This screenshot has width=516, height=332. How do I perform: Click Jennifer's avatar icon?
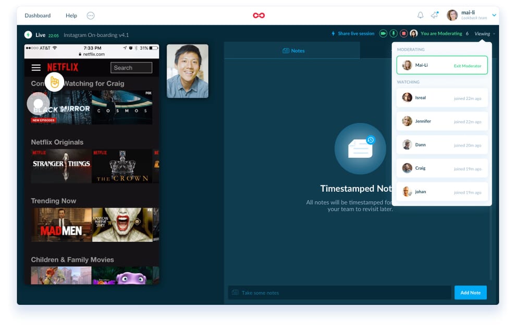[407, 121]
